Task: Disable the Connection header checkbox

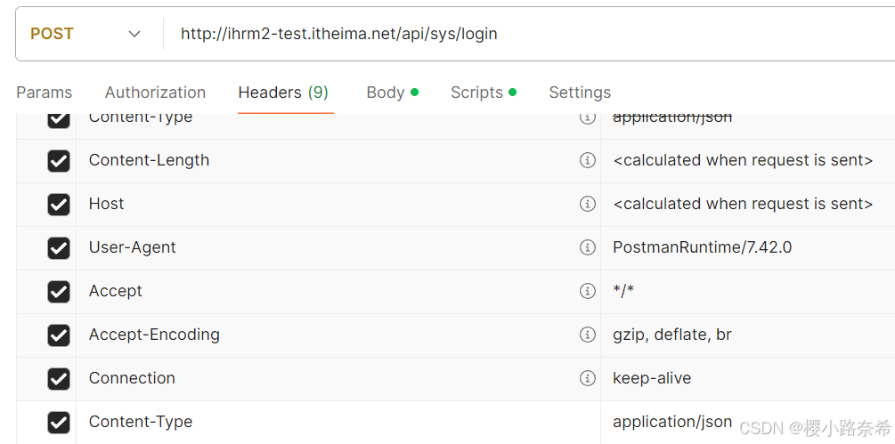Action: tap(59, 379)
